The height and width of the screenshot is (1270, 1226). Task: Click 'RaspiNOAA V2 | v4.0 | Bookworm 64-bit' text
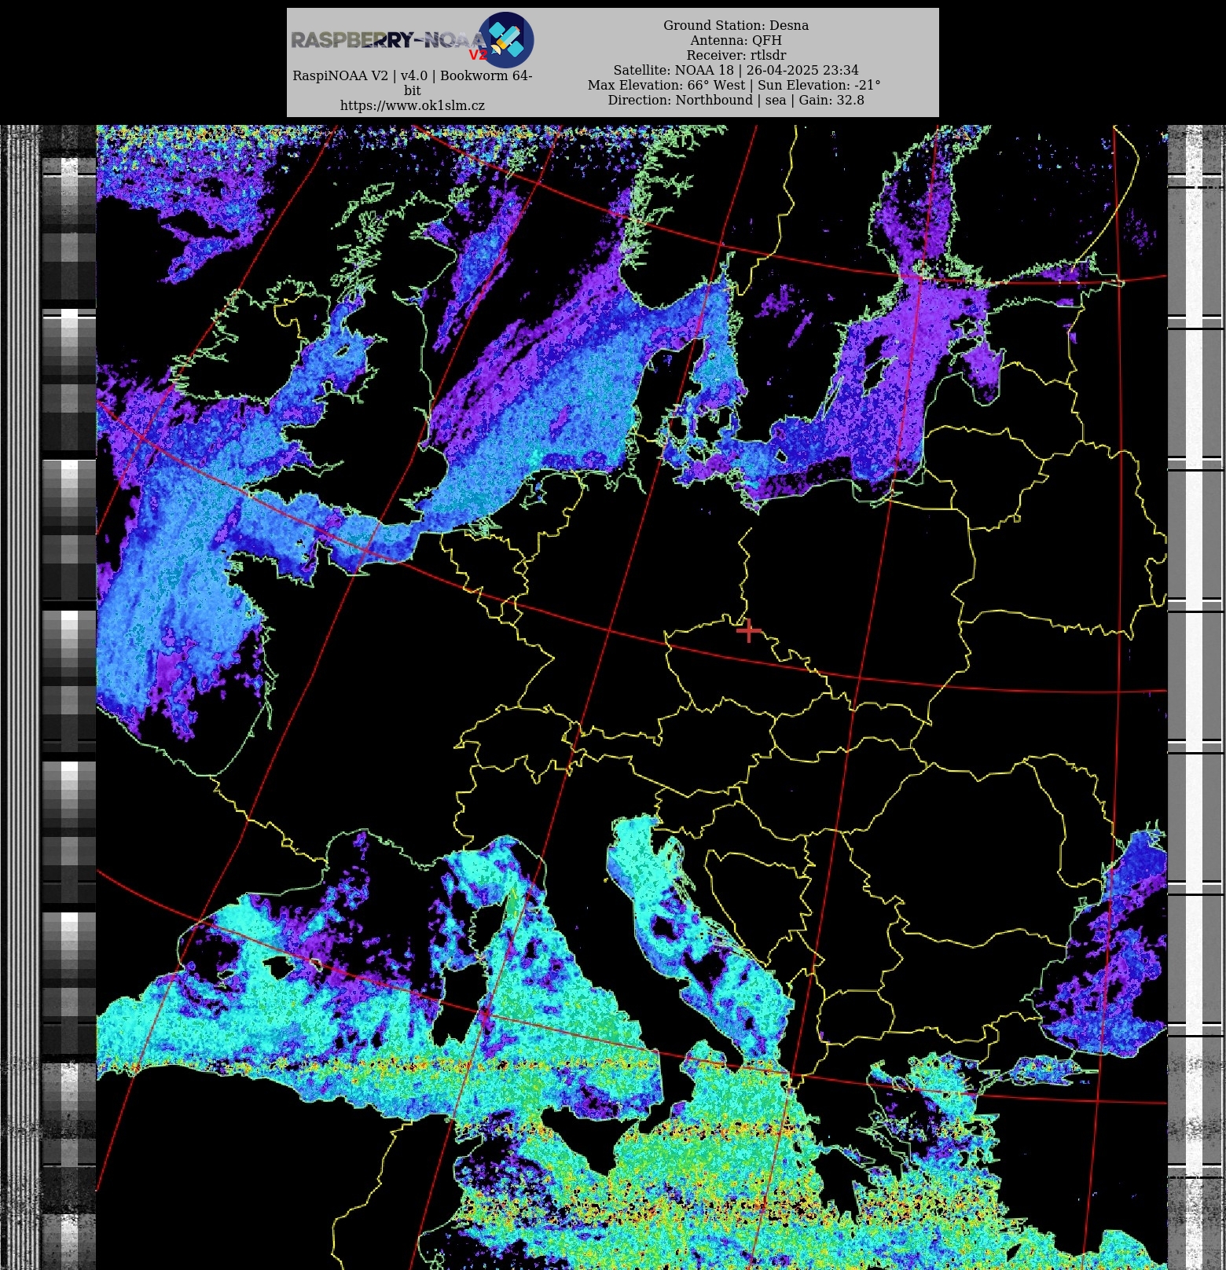point(413,83)
